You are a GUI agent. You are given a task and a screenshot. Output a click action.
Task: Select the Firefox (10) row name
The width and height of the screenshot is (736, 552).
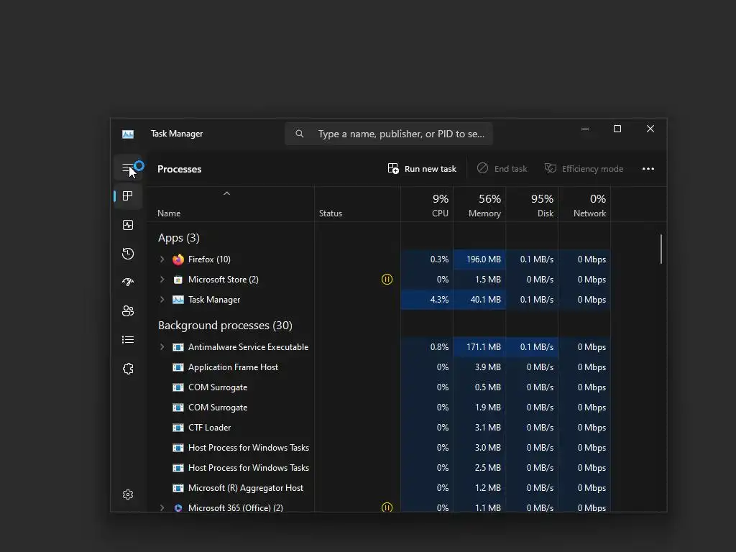209,259
